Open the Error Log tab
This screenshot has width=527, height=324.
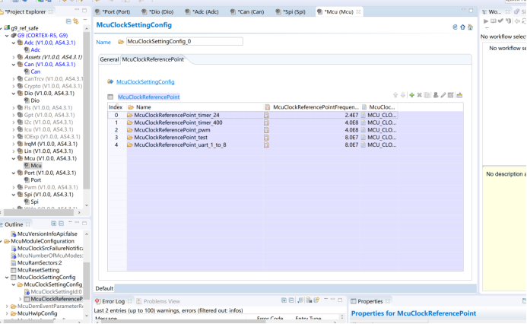[x=113, y=301]
